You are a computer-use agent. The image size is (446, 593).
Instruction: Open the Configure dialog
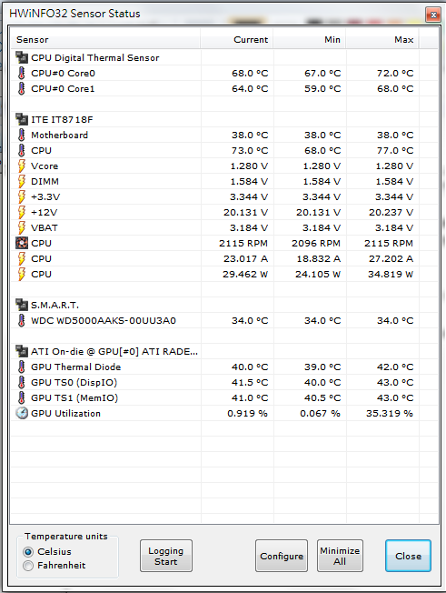(282, 556)
